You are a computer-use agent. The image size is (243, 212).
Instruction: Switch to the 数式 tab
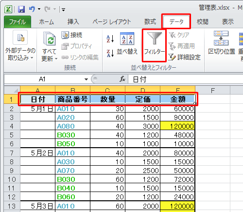click(150, 22)
